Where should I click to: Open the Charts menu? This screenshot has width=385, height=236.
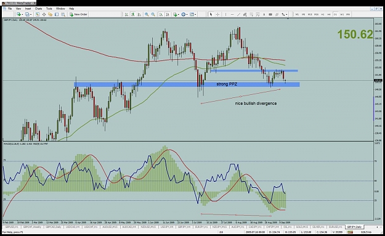click(x=39, y=9)
